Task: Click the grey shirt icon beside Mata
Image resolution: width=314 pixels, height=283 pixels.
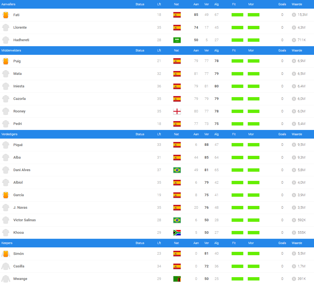Action: 6,74
